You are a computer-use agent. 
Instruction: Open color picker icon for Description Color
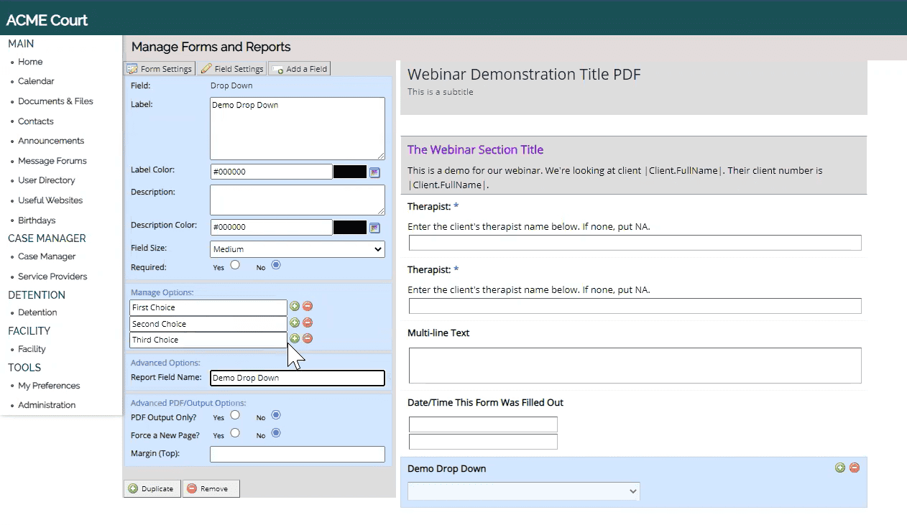click(374, 228)
